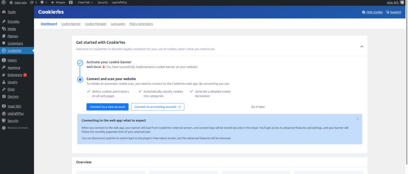Dismiss the web app info notice

pos(357,119)
